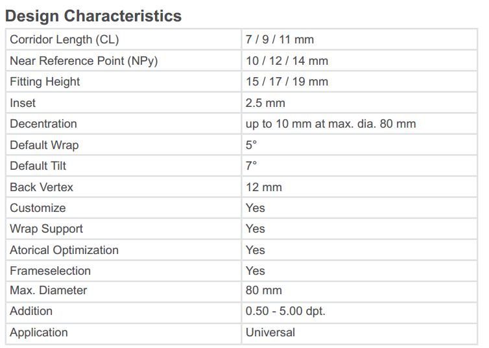489x348 pixels.
Task: Click the Default Tilt value 7°
Action: [252, 166]
